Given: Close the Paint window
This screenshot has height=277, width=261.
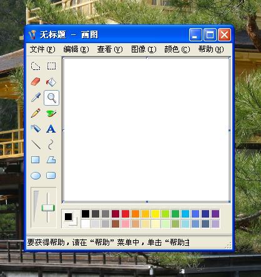Looking at the screenshot, I should point(224,35).
